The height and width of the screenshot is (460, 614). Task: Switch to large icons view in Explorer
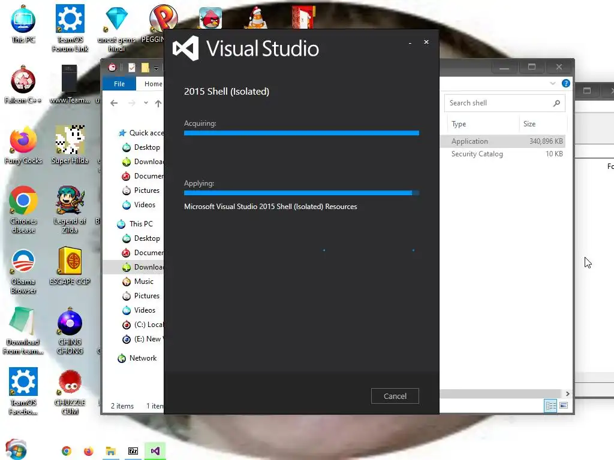coord(564,405)
